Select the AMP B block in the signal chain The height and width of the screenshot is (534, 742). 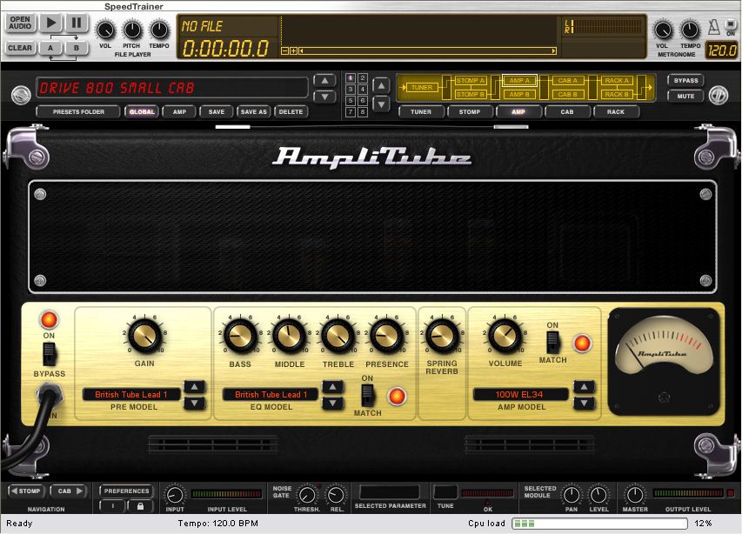coord(519,94)
